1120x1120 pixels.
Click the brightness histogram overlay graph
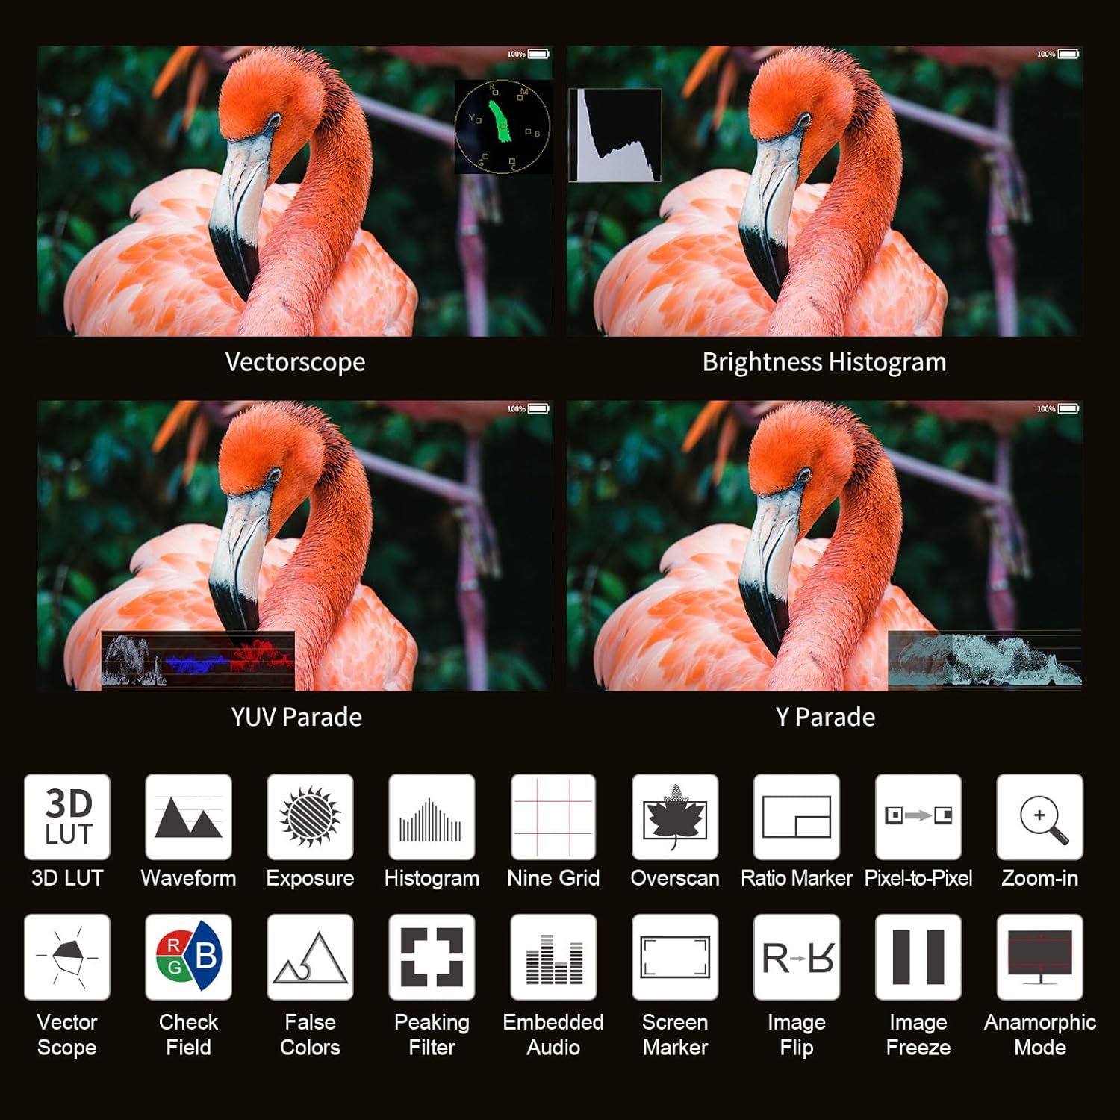[615, 135]
